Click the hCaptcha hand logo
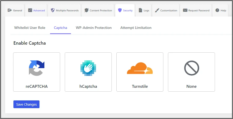 (x=88, y=68)
